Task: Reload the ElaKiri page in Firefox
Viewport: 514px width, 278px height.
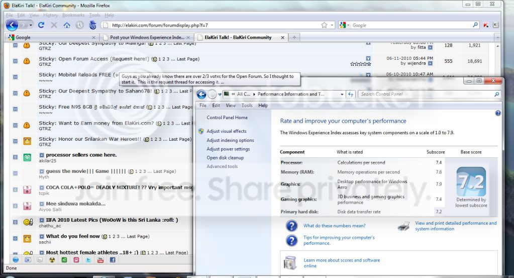Action: point(41,25)
